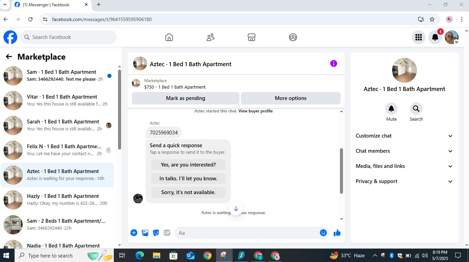Mute this chat with bell icon
The width and height of the screenshot is (469, 262).
click(391, 109)
